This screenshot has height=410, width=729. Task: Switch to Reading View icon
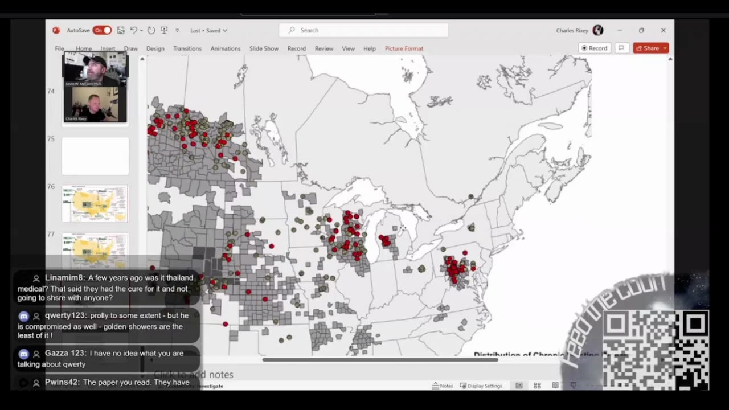[555, 386]
